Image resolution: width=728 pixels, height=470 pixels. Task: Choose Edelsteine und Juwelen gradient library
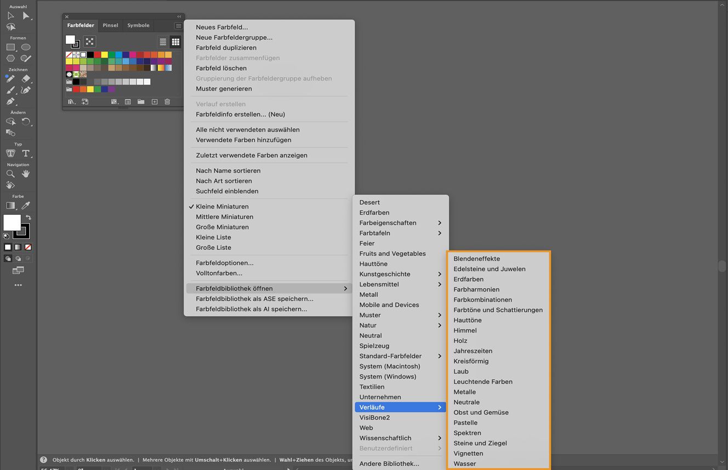pos(490,269)
